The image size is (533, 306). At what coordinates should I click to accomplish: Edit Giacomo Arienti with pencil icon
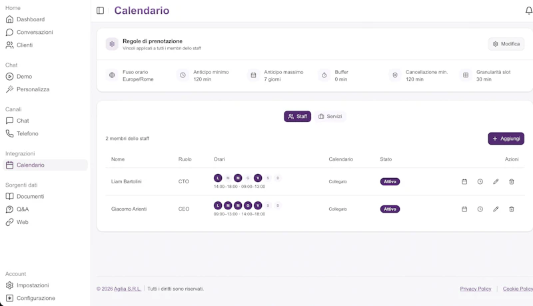tap(496, 209)
